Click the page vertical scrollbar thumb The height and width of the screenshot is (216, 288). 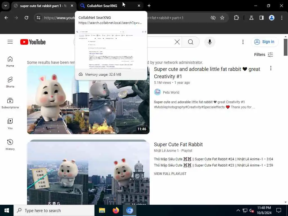pyautogui.click(x=285, y=47)
